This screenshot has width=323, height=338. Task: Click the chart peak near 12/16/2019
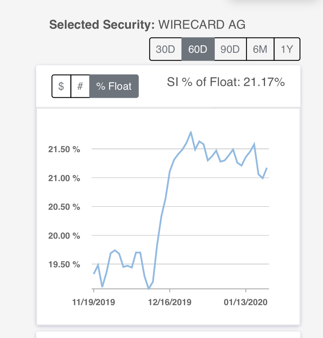pos(191,132)
